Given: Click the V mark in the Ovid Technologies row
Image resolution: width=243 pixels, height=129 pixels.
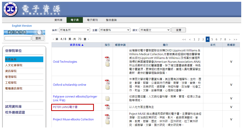Looking at the screenshot, I should (231, 61).
